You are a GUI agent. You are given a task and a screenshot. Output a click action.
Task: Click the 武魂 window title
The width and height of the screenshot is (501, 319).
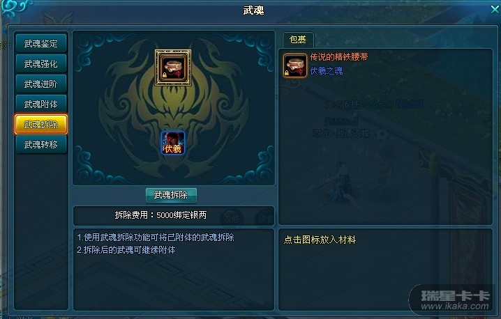pyautogui.click(x=253, y=10)
